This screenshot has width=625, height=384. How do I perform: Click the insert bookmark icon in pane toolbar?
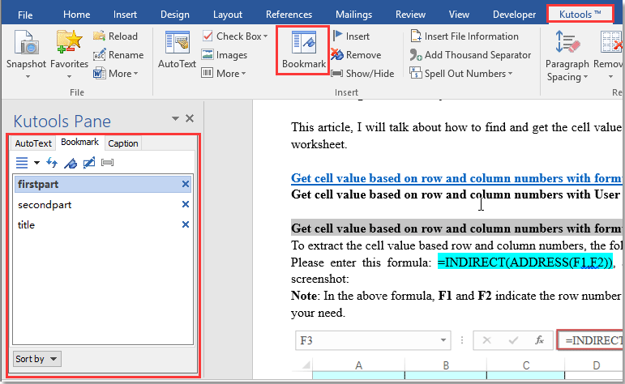[71, 163]
